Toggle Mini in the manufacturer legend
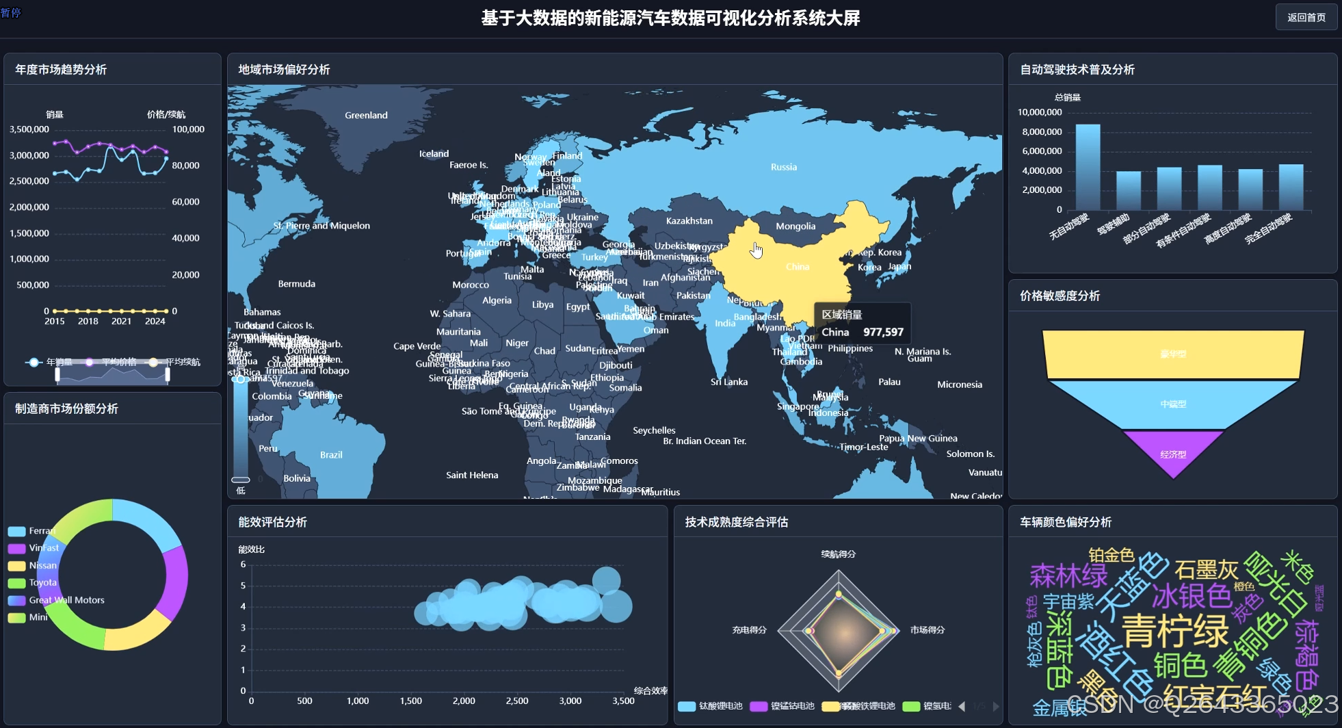Screen dimensions: 1342x728 point(28,617)
